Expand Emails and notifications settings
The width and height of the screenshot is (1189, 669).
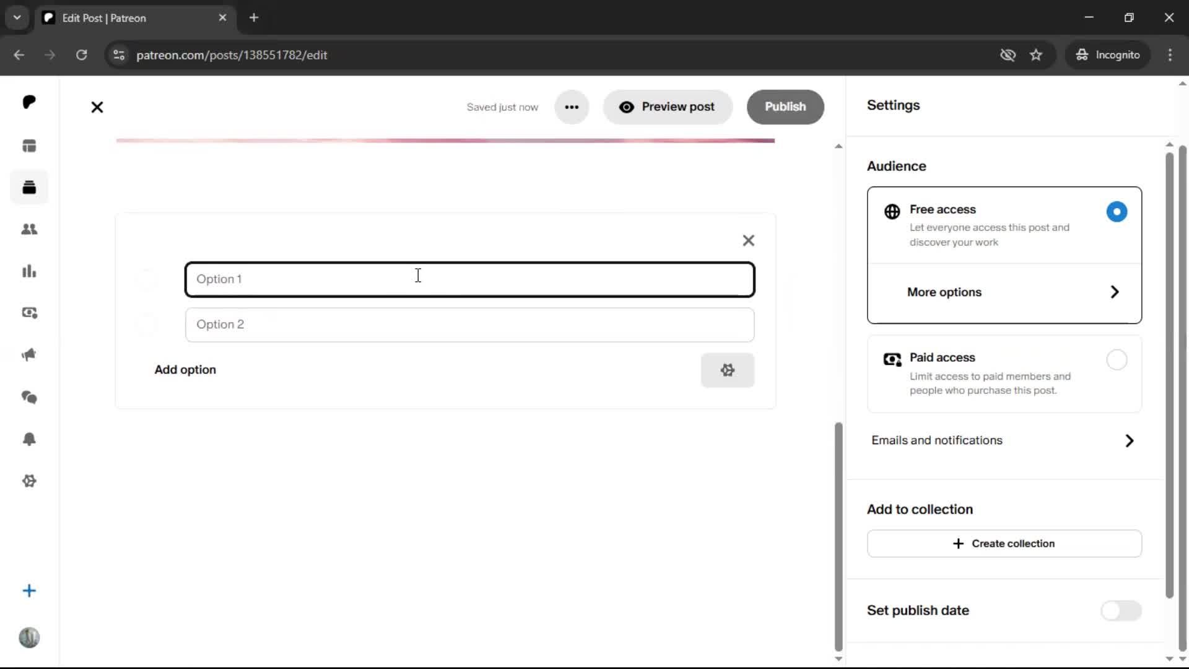coord(1003,440)
